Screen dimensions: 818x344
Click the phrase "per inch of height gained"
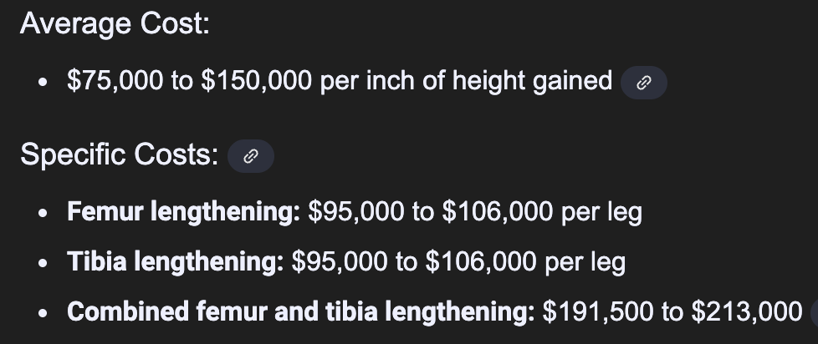(467, 82)
